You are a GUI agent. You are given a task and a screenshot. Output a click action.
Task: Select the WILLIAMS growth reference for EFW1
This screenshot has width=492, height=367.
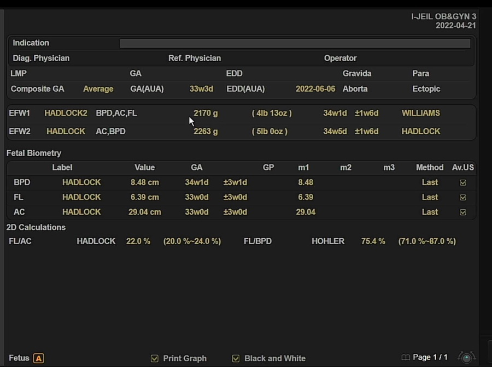[x=421, y=113]
